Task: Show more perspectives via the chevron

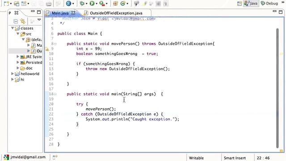Action: pyautogui.click(x=283, y=2)
